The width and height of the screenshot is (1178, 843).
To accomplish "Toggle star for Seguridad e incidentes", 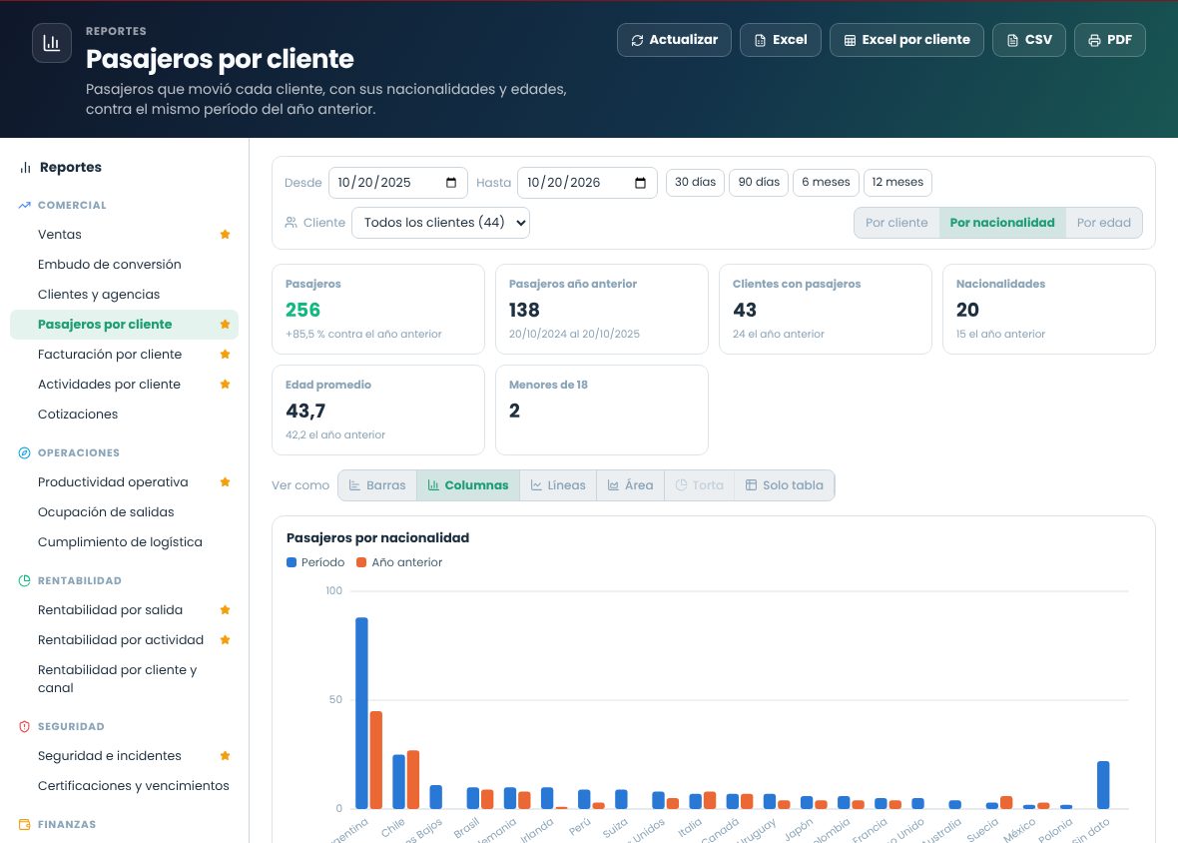I will tap(225, 756).
